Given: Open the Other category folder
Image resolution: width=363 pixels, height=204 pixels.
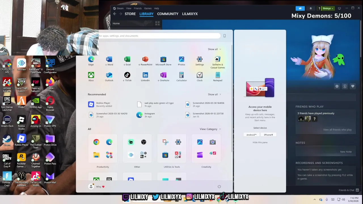Looking at the screenshot, I should 137,148.
